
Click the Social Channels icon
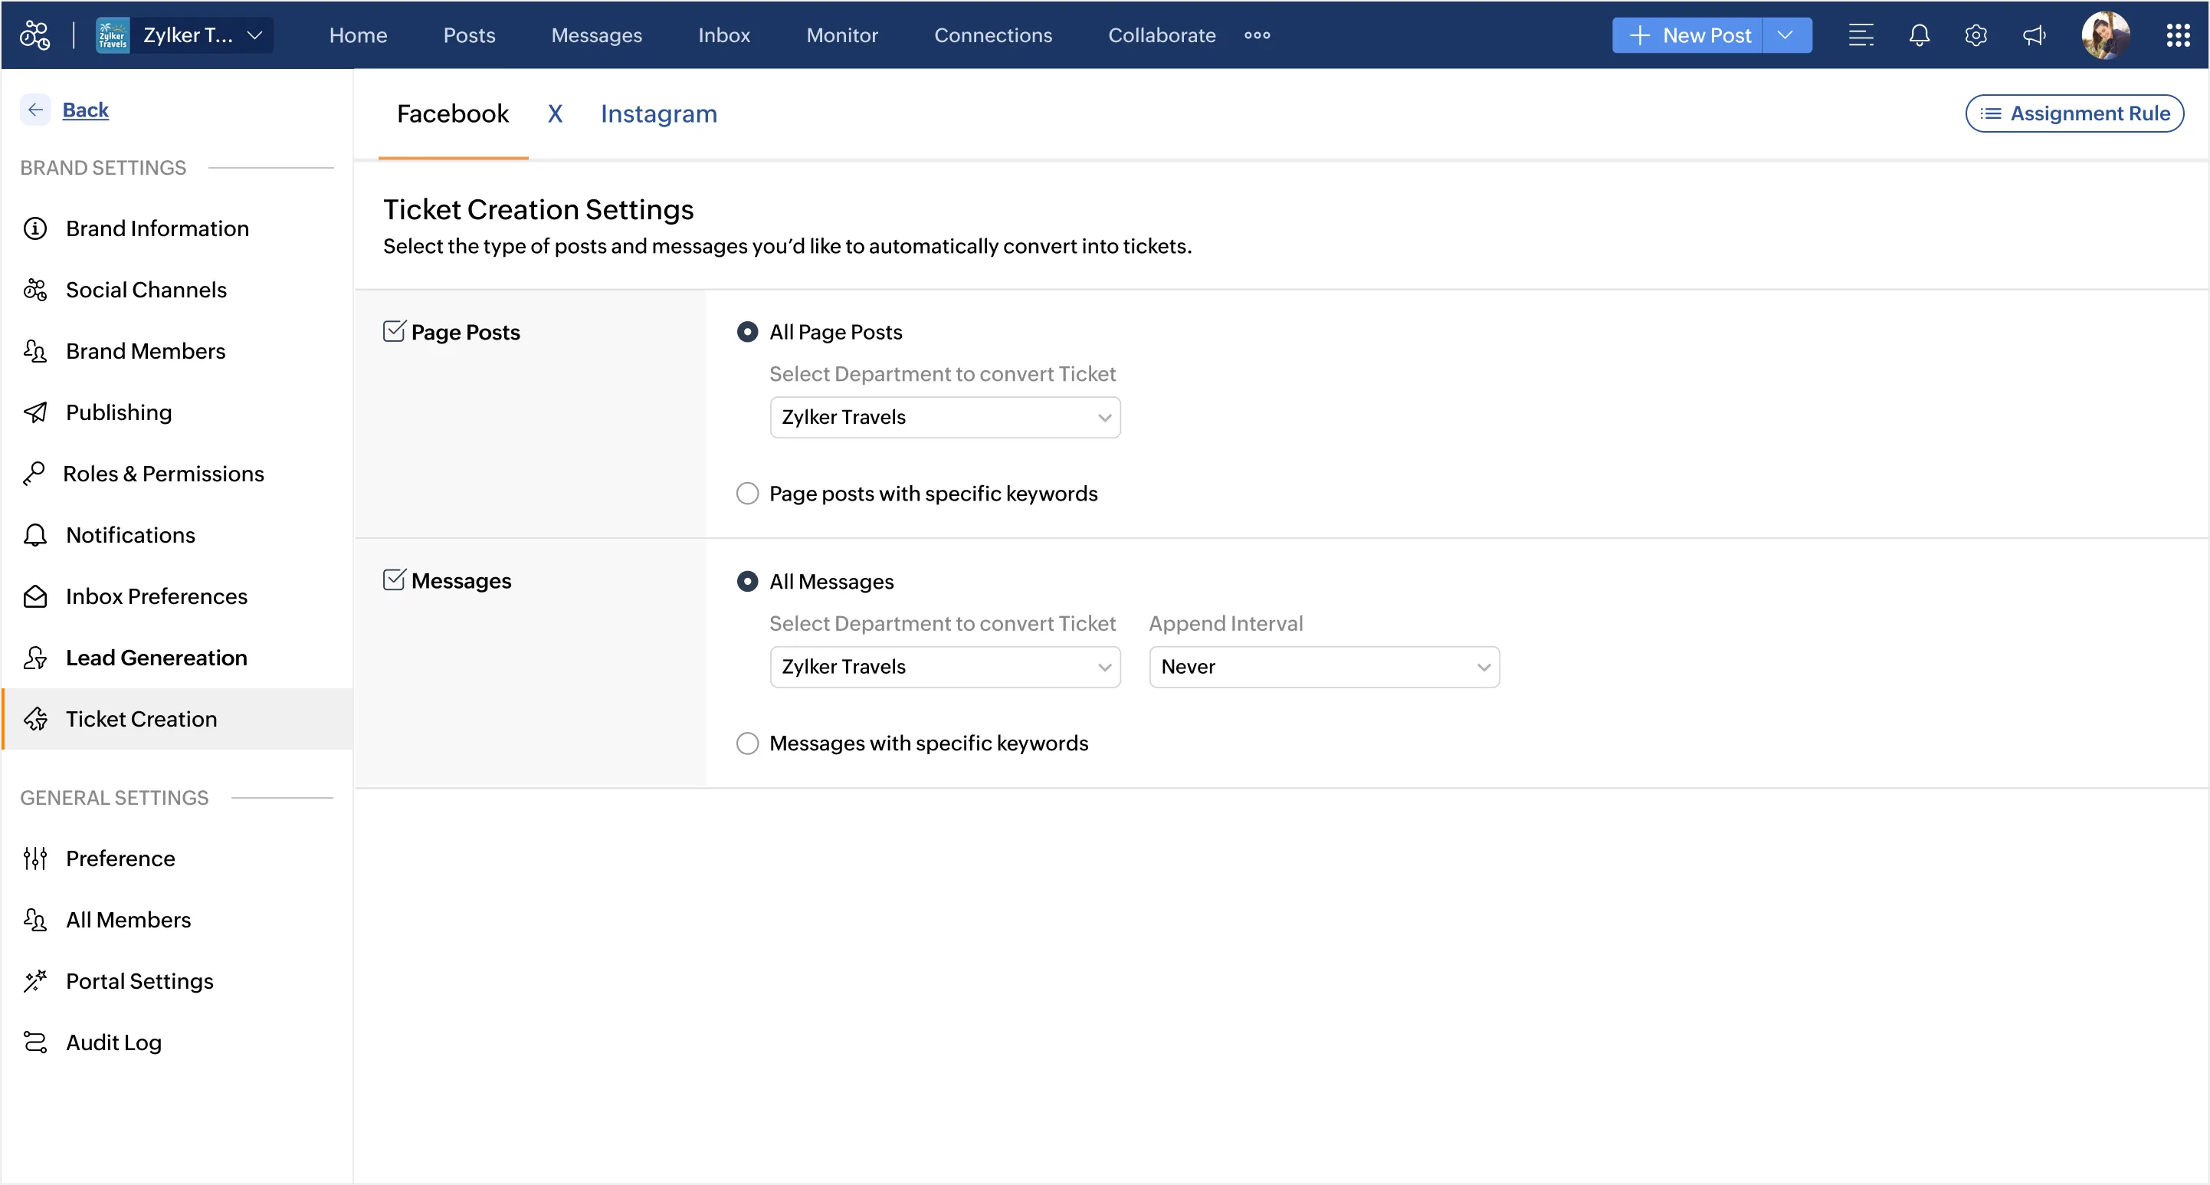35,290
